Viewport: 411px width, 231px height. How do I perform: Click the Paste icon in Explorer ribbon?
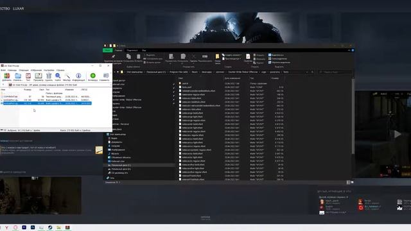click(x=139, y=56)
